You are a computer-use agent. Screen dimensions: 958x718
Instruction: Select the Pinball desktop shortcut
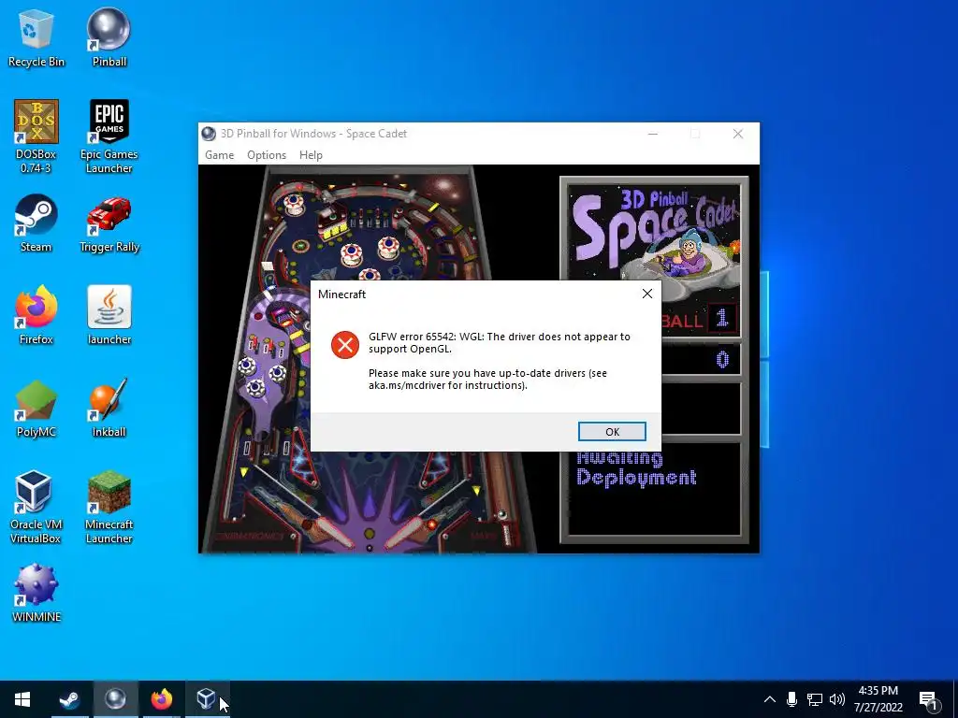[109, 37]
